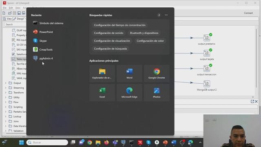Expand the Output folder in Spoon tree

(x=5, y=83)
